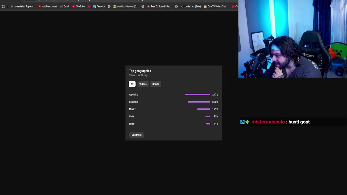Click the Chile row label

pyautogui.click(x=131, y=116)
